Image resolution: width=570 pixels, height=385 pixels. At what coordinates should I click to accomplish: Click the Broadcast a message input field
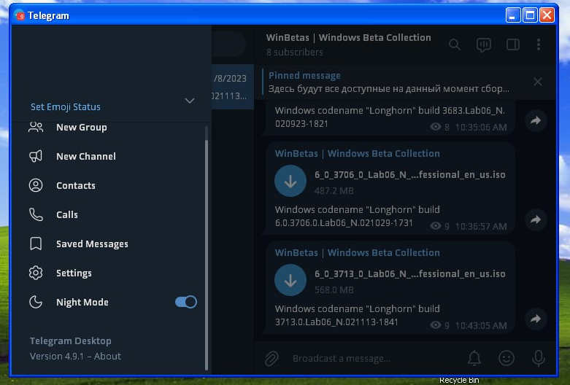click(x=374, y=359)
